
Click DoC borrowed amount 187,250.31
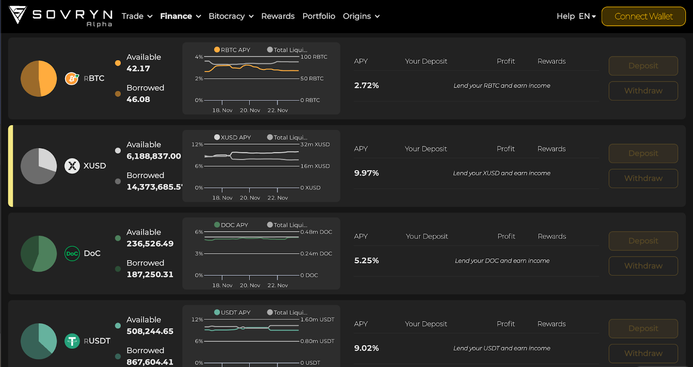pyautogui.click(x=150, y=274)
